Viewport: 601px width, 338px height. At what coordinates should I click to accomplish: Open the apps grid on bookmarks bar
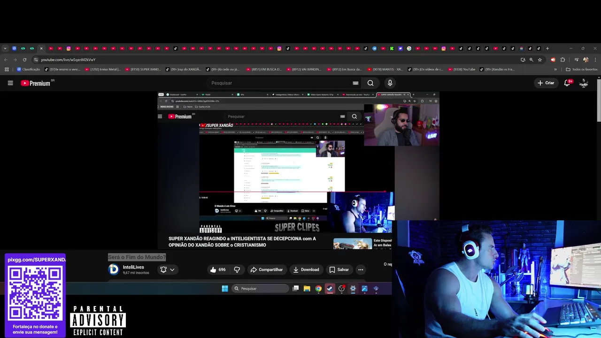tap(7, 69)
